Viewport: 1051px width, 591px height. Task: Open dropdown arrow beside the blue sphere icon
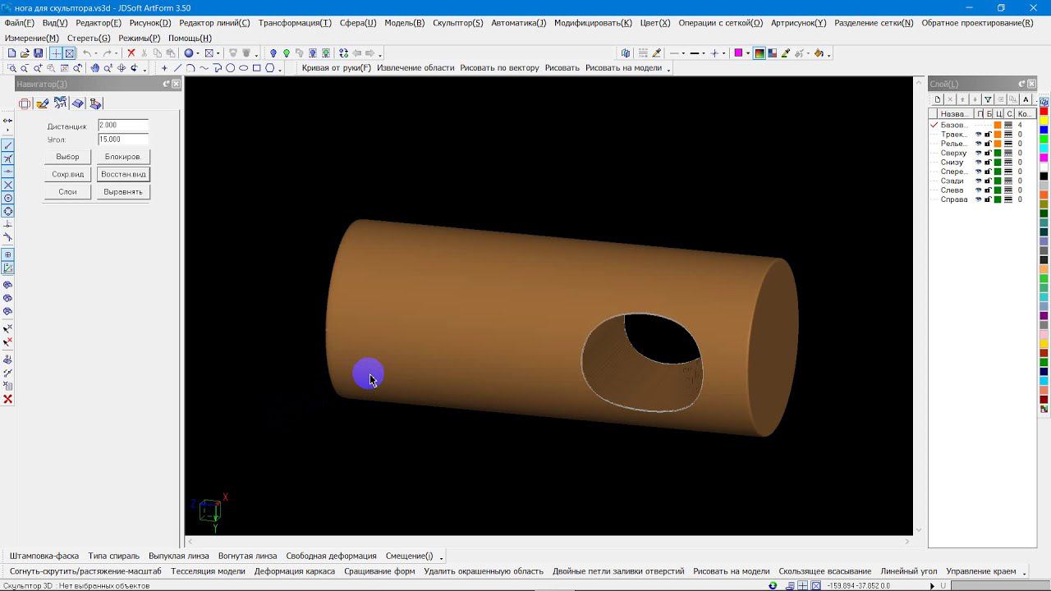click(x=198, y=54)
